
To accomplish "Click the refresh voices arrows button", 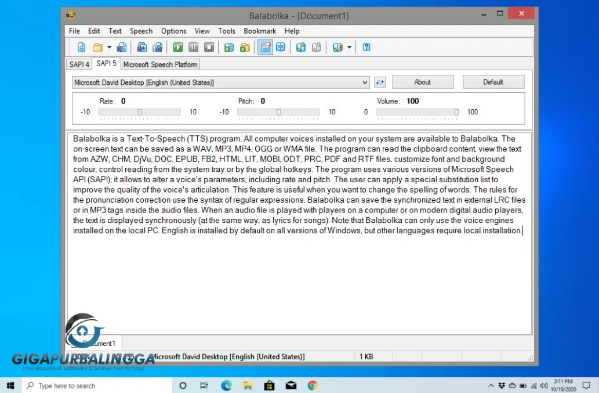I will click(380, 82).
